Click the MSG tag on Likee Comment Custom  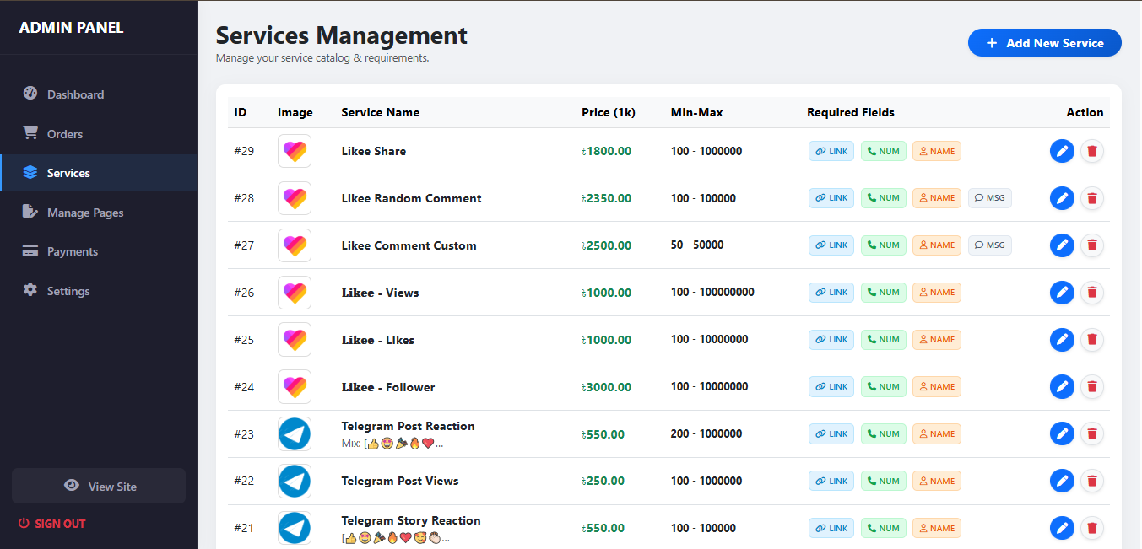pyautogui.click(x=989, y=245)
